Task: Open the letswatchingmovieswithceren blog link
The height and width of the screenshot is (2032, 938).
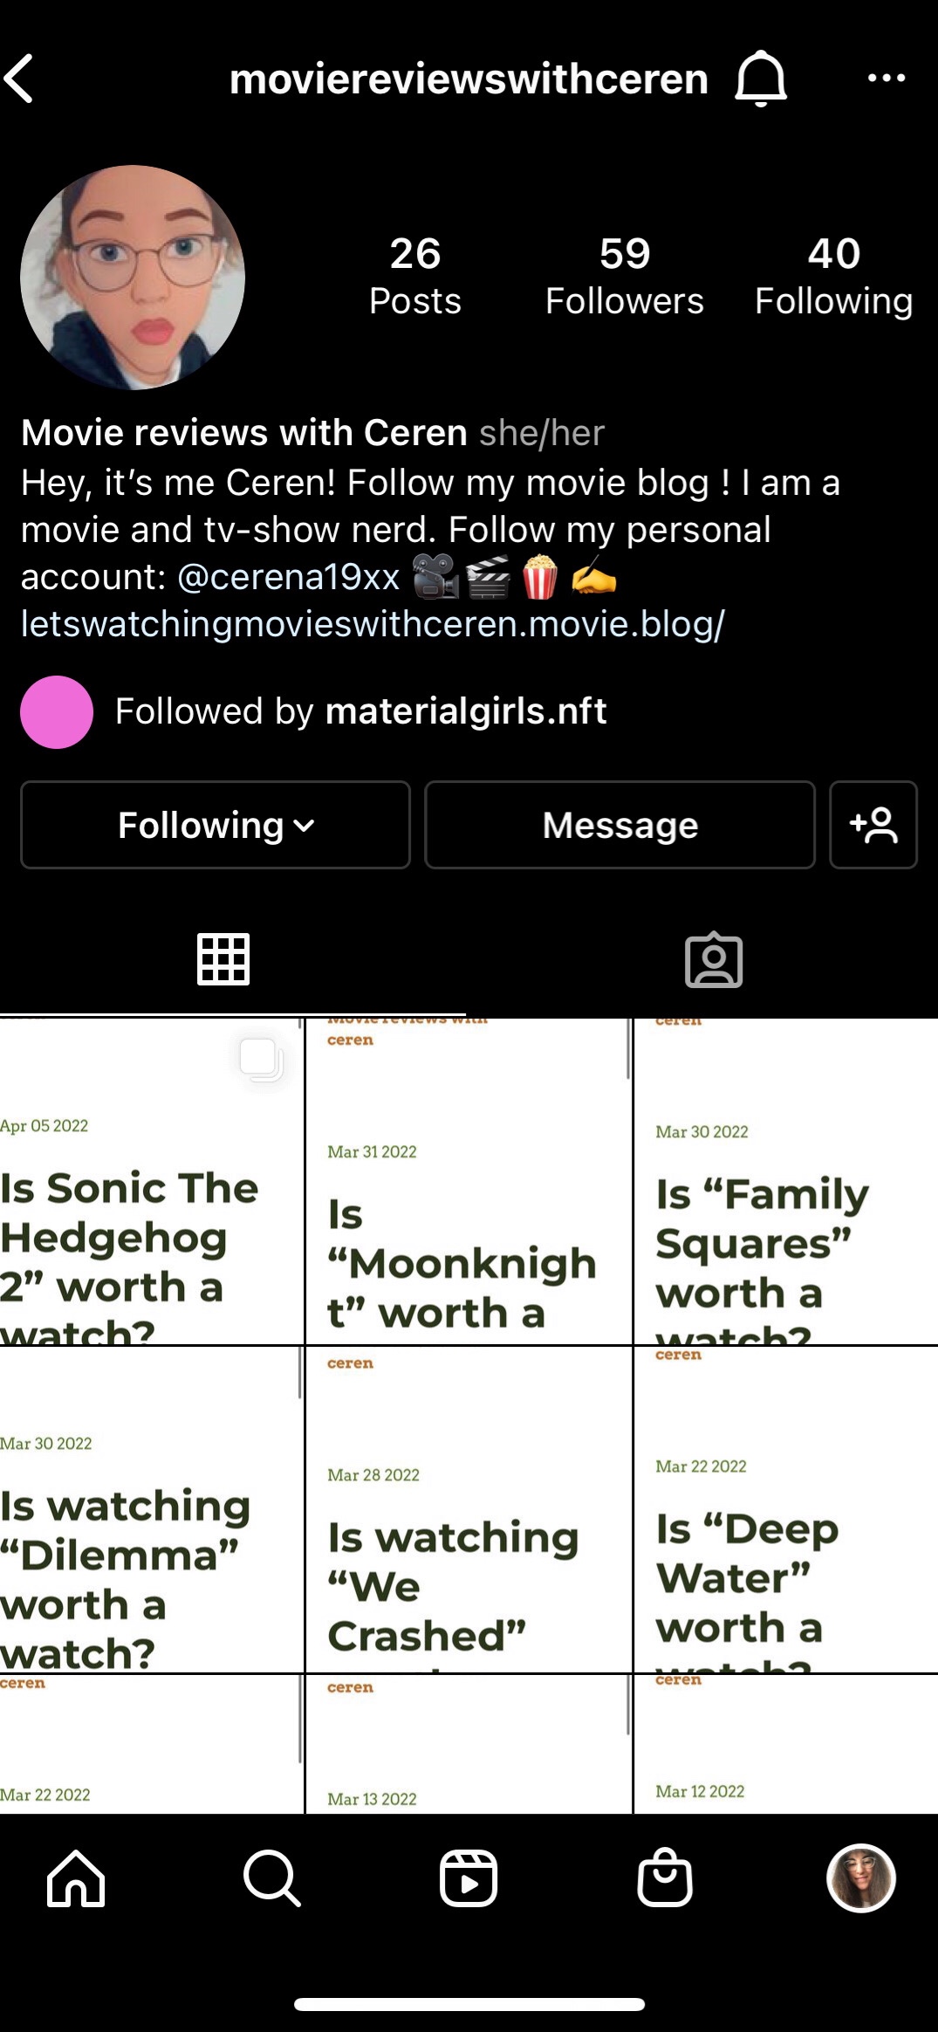Action: [x=373, y=624]
